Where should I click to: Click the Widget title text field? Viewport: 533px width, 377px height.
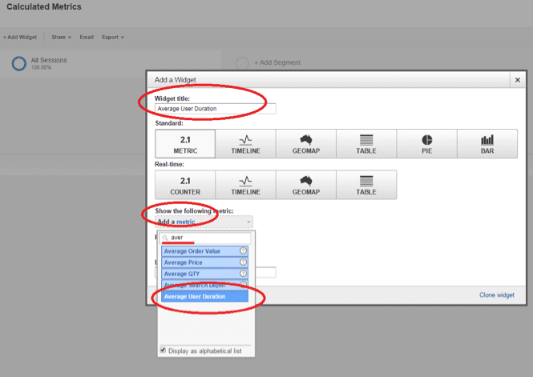click(x=215, y=109)
